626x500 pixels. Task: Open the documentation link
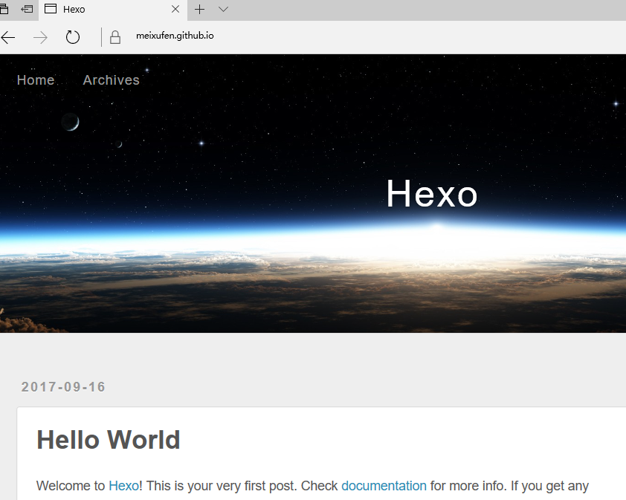(384, 486)
